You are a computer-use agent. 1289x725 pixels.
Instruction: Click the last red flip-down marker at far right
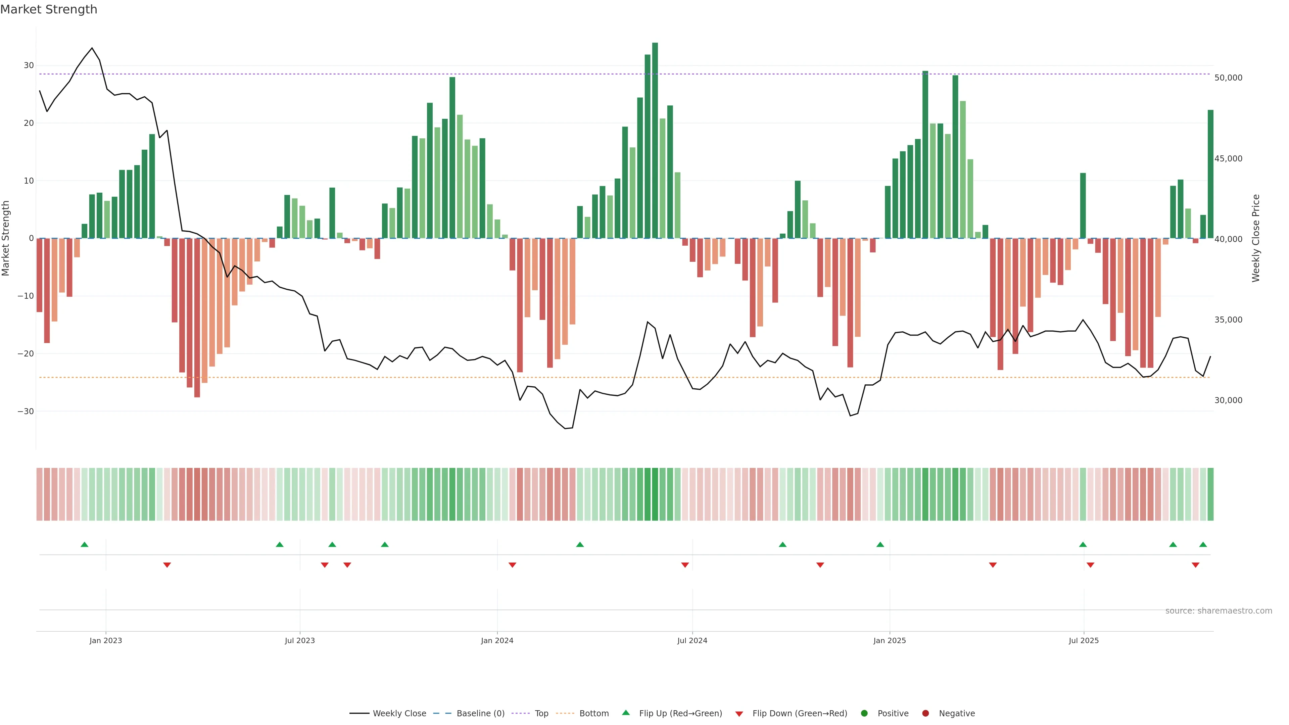point(1195,565)
